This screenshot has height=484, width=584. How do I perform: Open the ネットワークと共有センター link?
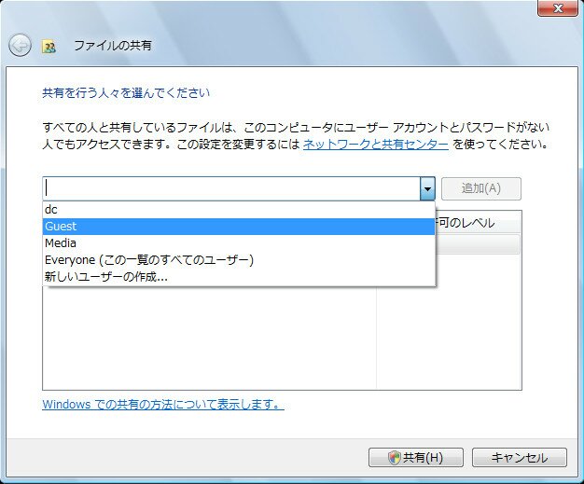pyautogui.click(x=376, y=145)
